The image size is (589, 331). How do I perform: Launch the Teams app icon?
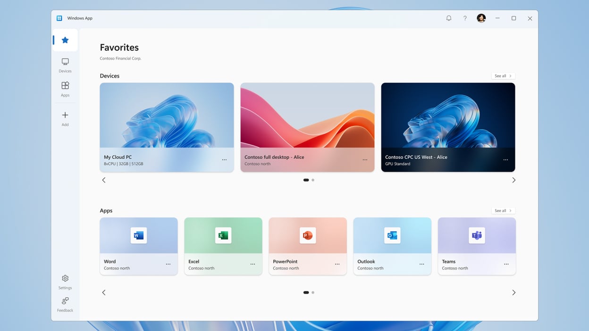coord(477,235)
